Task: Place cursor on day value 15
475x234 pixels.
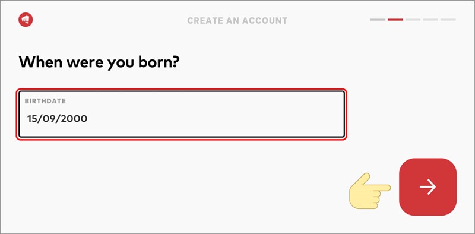Action: pyautogui.click(x=32, y=119)
